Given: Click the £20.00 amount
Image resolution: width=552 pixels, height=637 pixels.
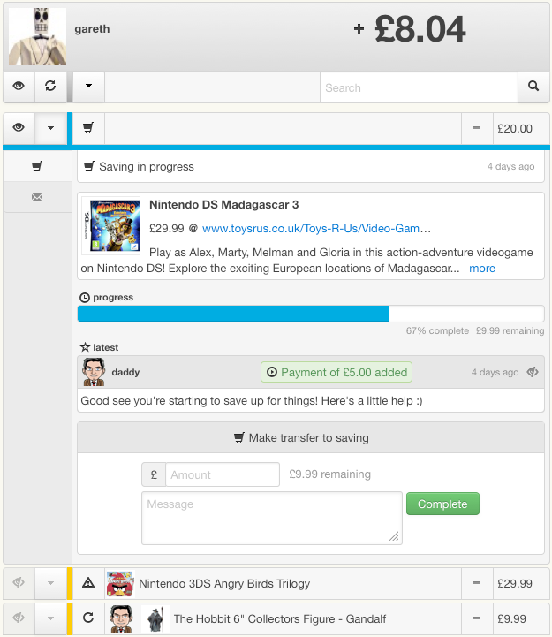Looking at the screenshot, I should click(x=515, y=129).
